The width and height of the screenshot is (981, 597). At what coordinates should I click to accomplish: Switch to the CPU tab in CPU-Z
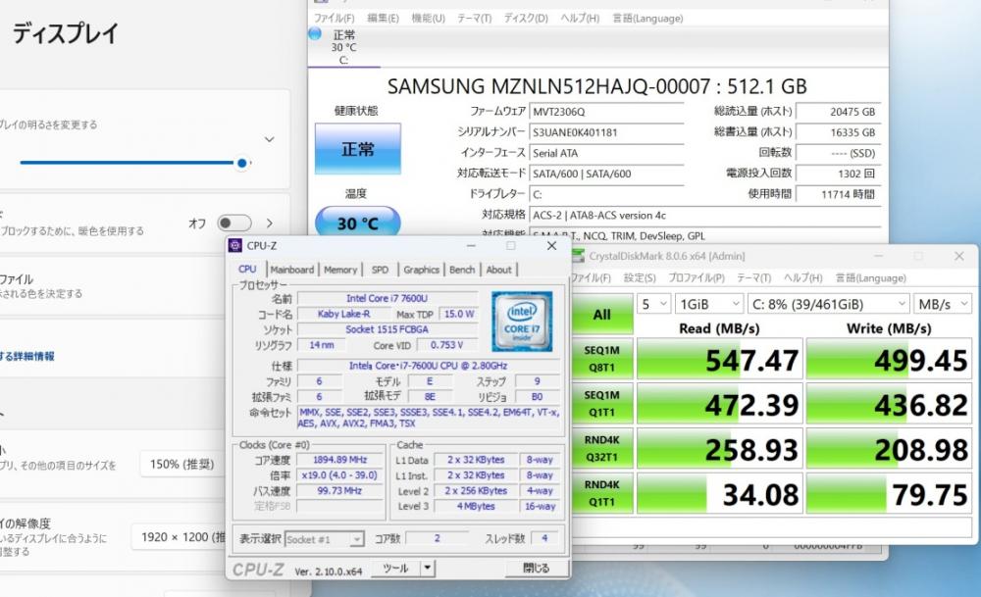pyautogui.click(x=248, y=269)
